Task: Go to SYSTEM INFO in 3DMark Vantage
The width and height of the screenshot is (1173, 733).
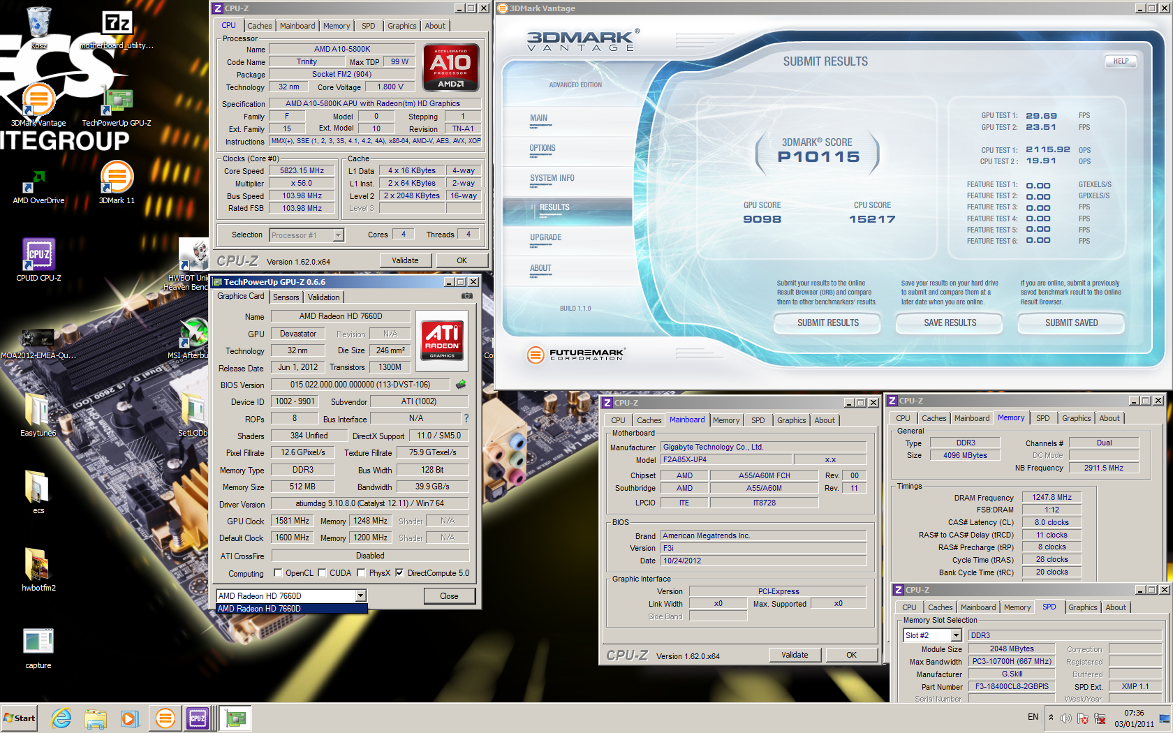Action: click(x=552, y=179)
